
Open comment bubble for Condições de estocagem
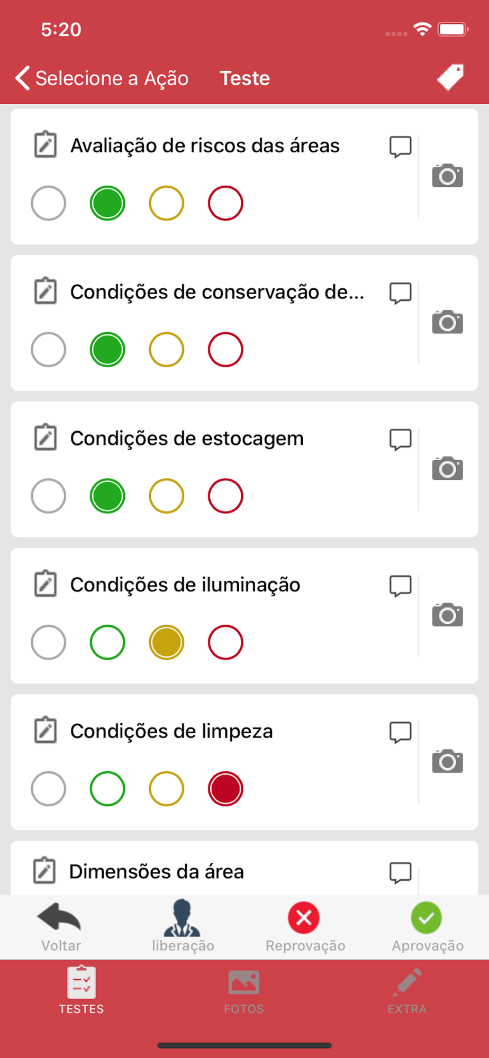tap(401, 440)
